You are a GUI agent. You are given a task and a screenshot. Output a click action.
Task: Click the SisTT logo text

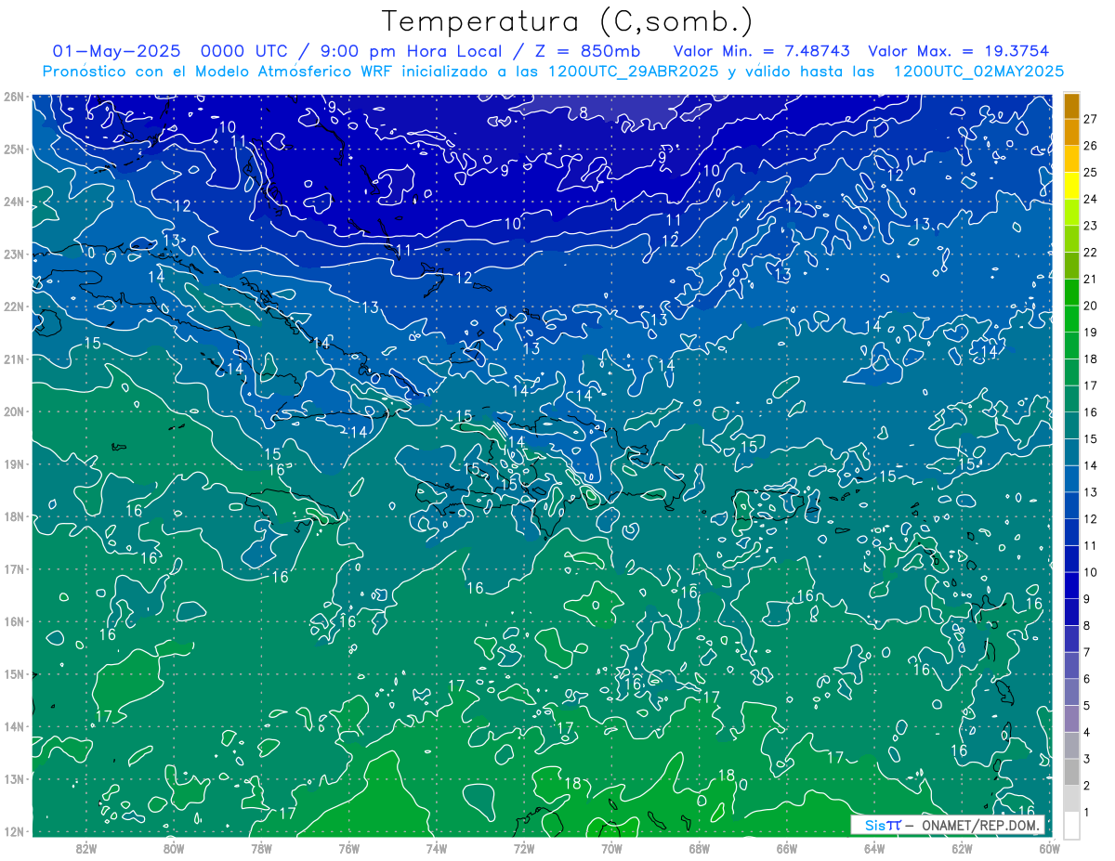882,825
